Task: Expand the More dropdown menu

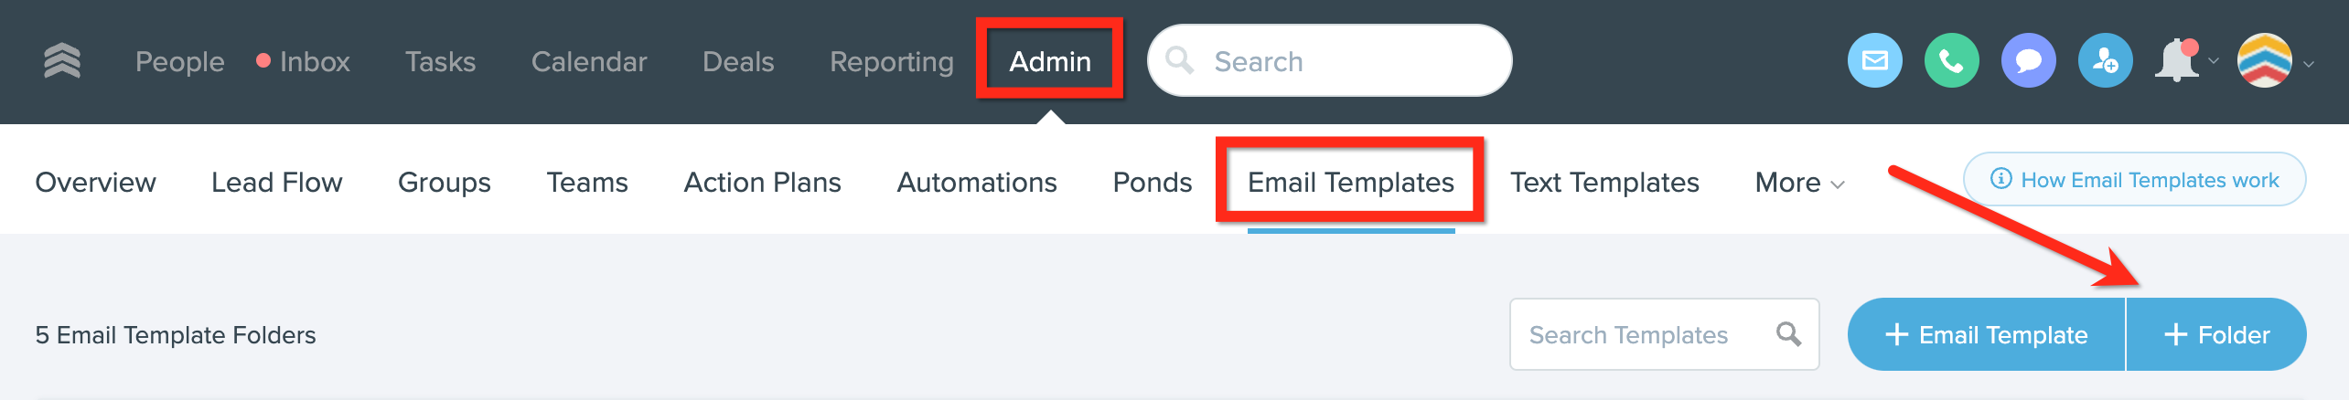Action: 1799,183
